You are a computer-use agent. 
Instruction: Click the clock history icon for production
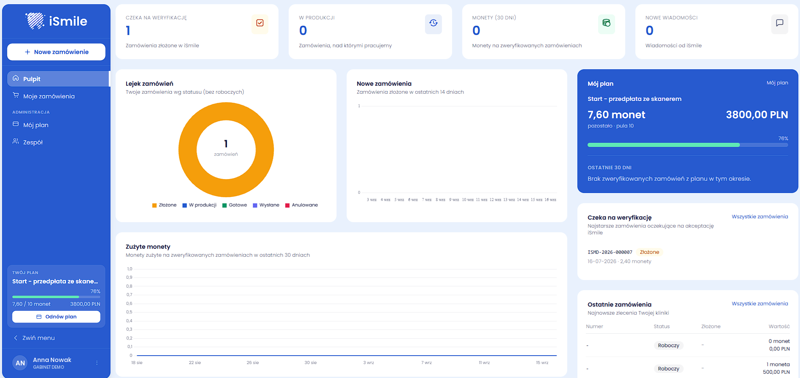(433, 23)
